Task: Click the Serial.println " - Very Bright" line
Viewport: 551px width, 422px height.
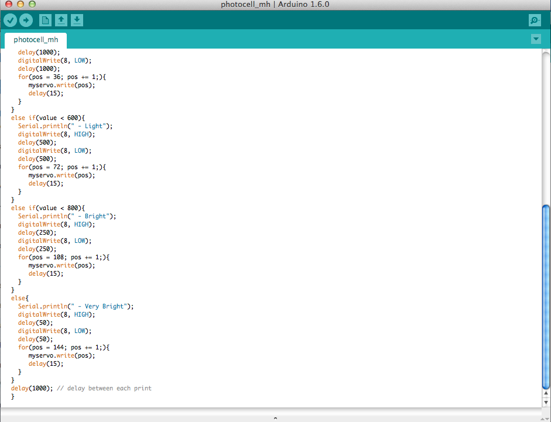Action: click(x=76, y=306)
